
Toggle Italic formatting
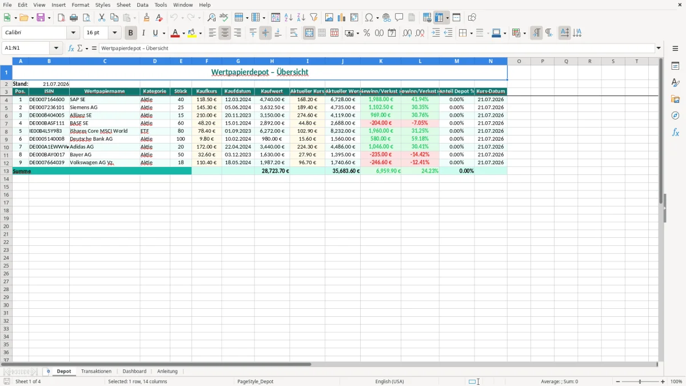(143, 33)
